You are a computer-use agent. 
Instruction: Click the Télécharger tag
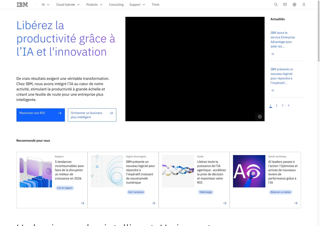(x=206, y=192)
